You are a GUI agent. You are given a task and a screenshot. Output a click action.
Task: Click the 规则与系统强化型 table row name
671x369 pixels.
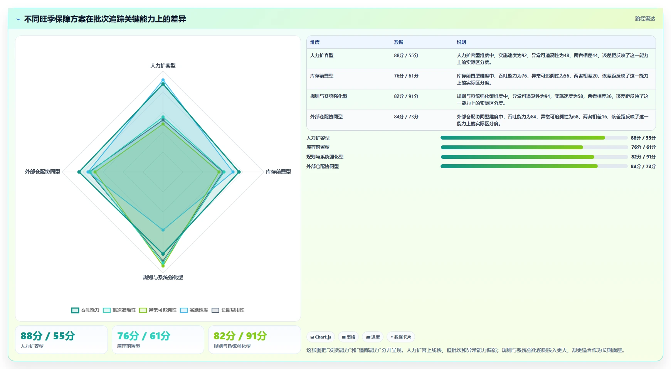[329, 96]
